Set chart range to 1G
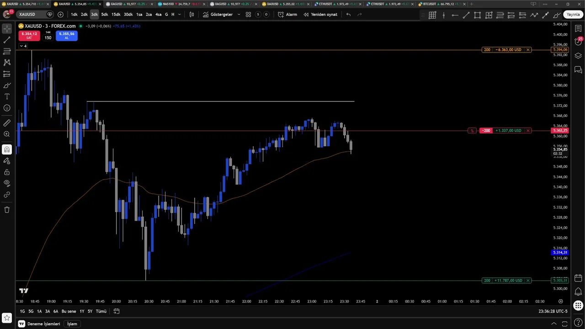 coord(22,311)
